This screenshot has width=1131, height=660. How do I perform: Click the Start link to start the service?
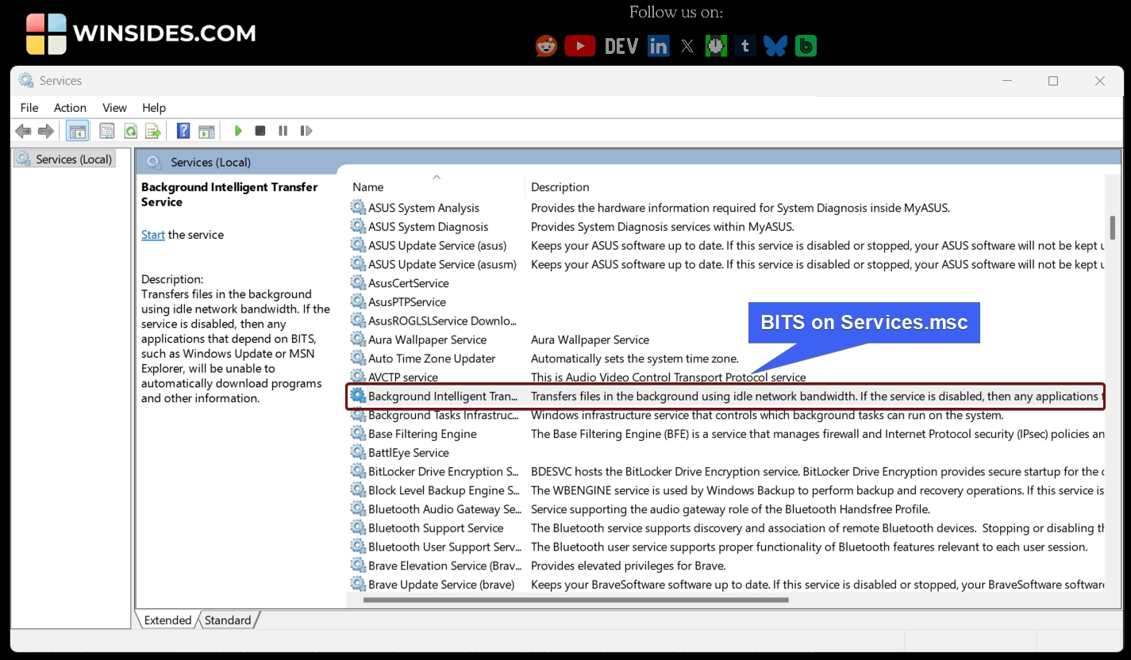point(153,235)
